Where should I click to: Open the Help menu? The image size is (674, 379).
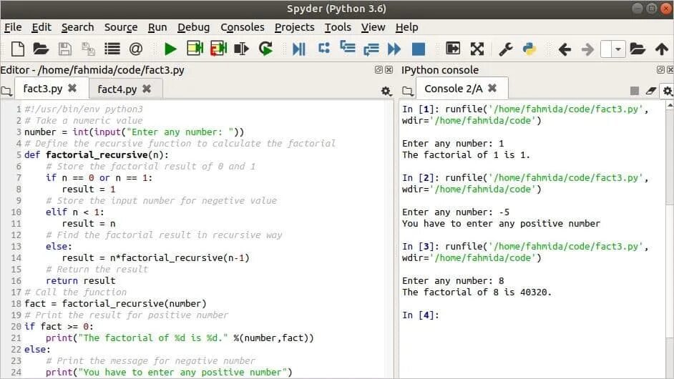(406, 27)
